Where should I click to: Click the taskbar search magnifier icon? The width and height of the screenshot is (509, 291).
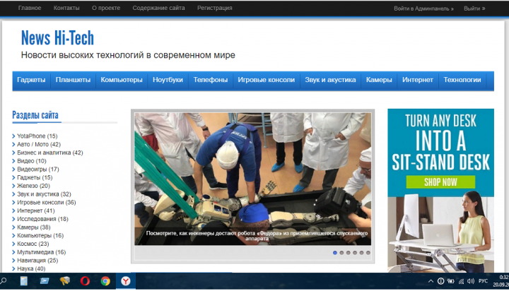tap(4, 281)
